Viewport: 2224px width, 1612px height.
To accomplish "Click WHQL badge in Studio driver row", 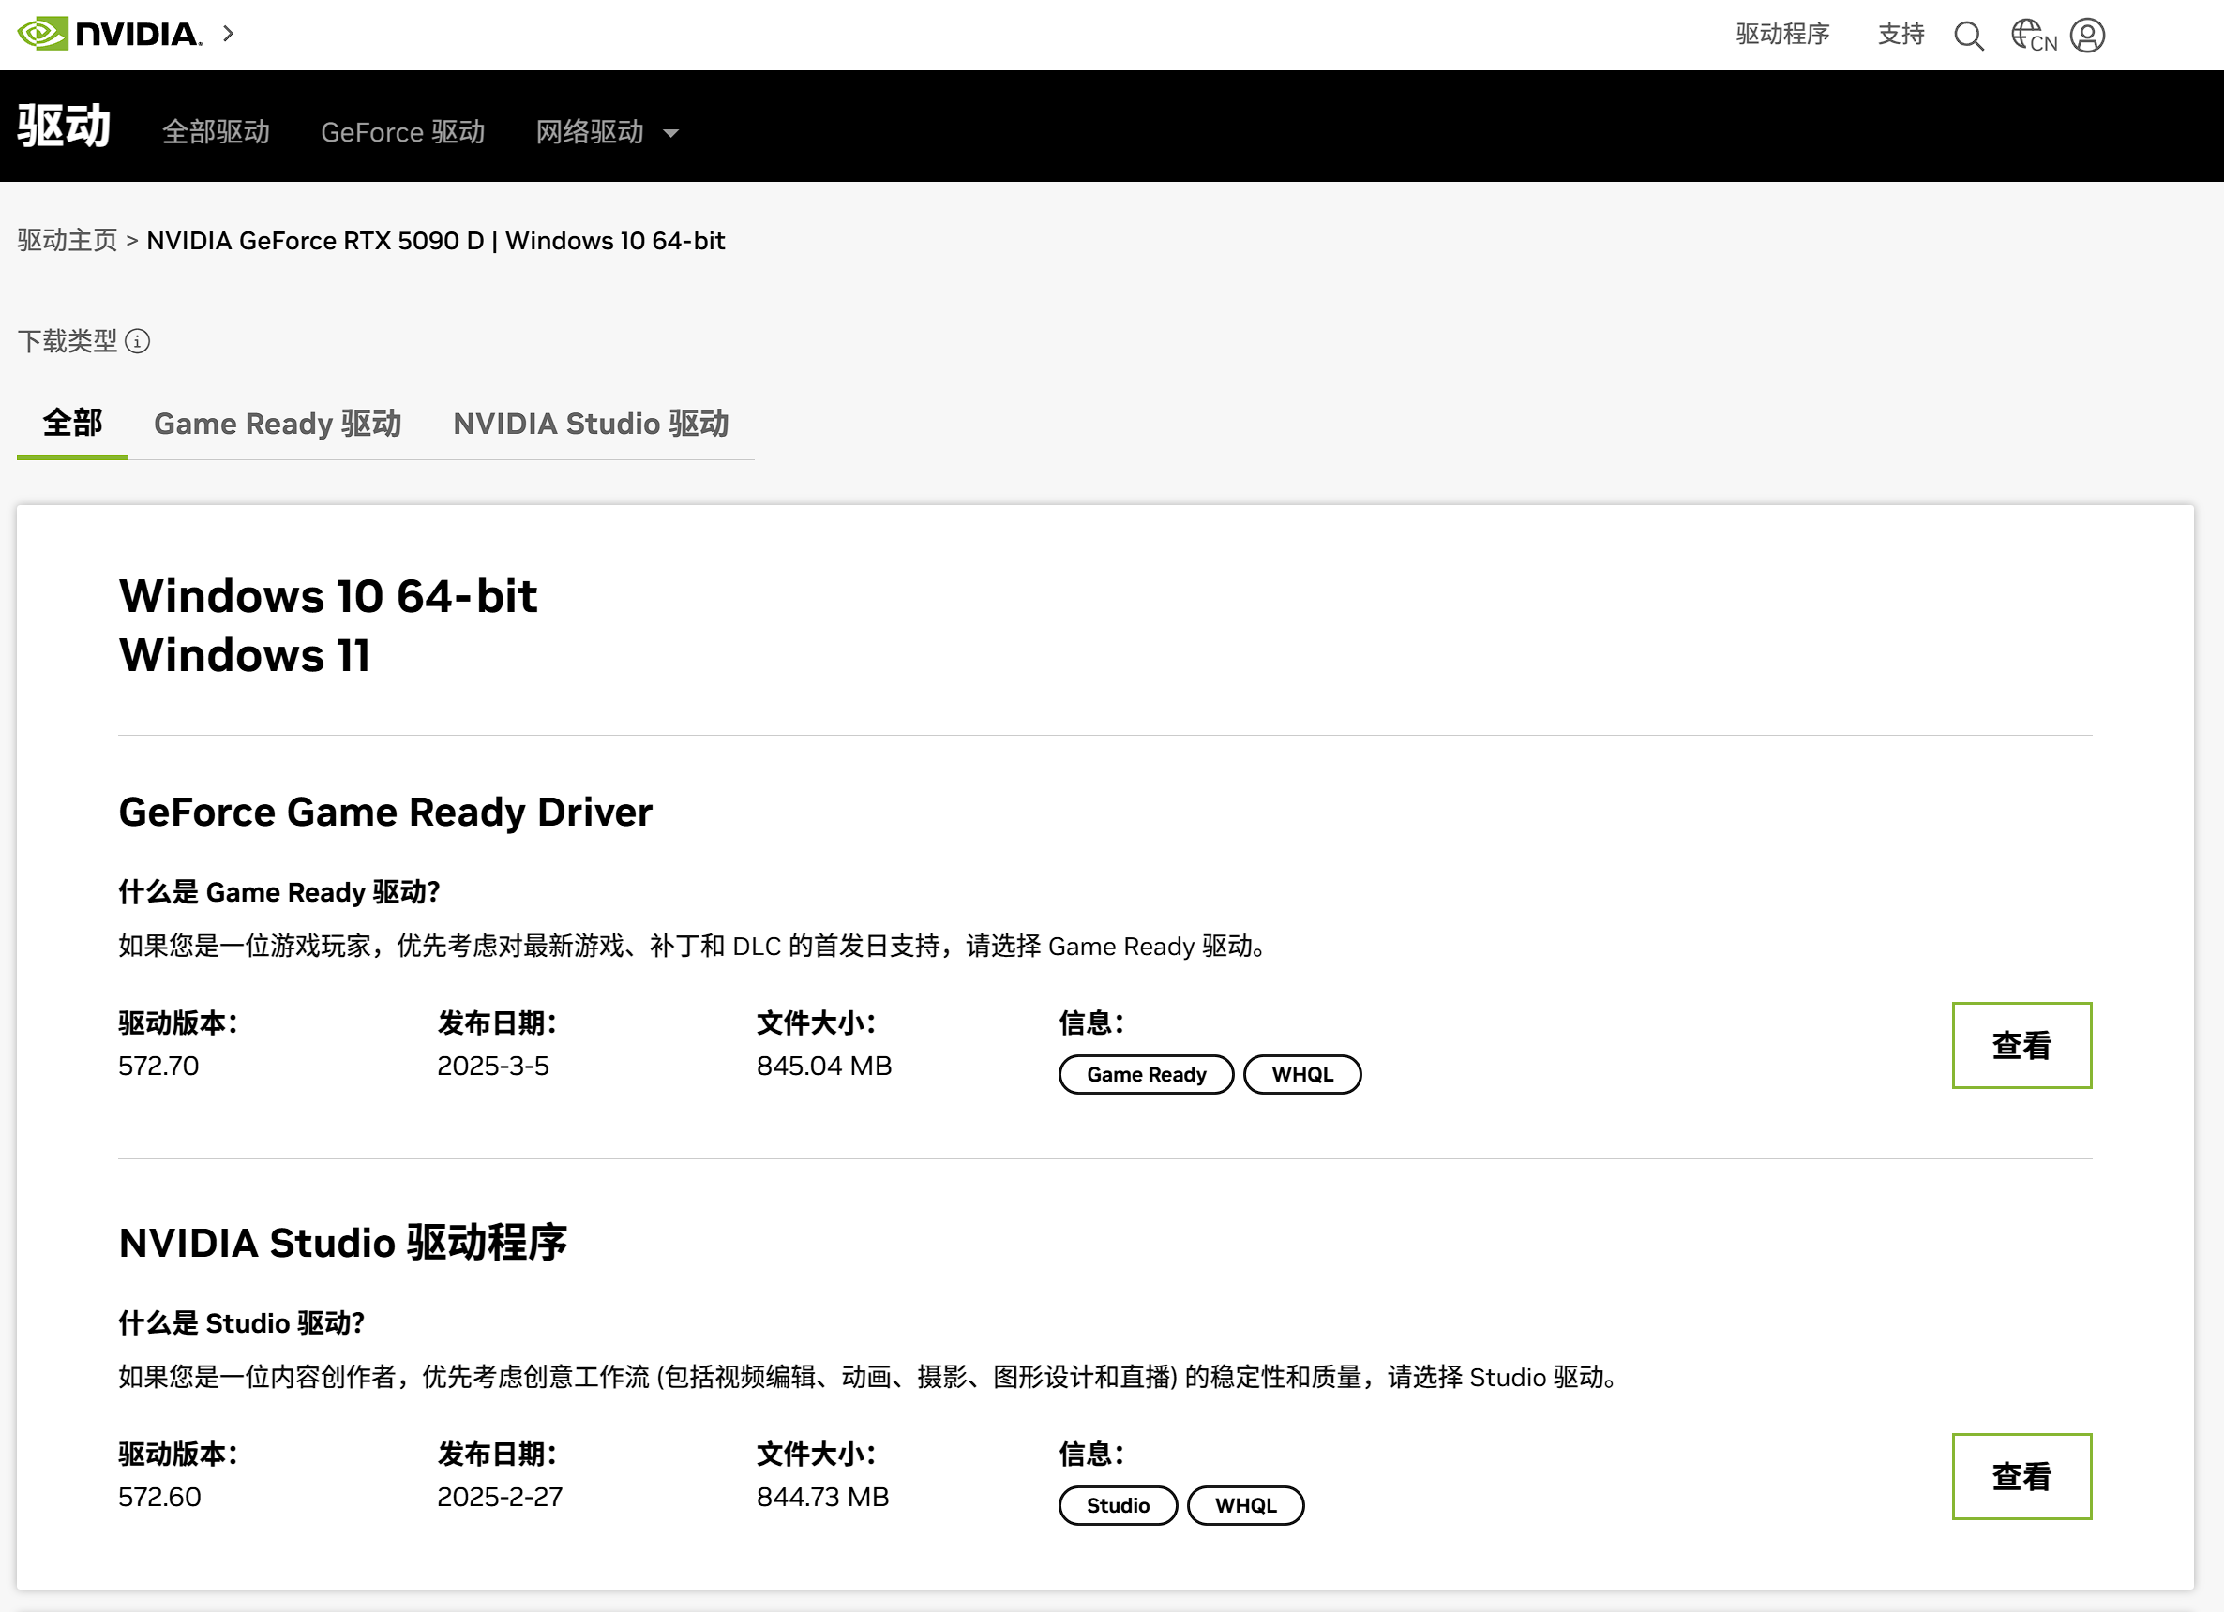I will 1244,1505.
